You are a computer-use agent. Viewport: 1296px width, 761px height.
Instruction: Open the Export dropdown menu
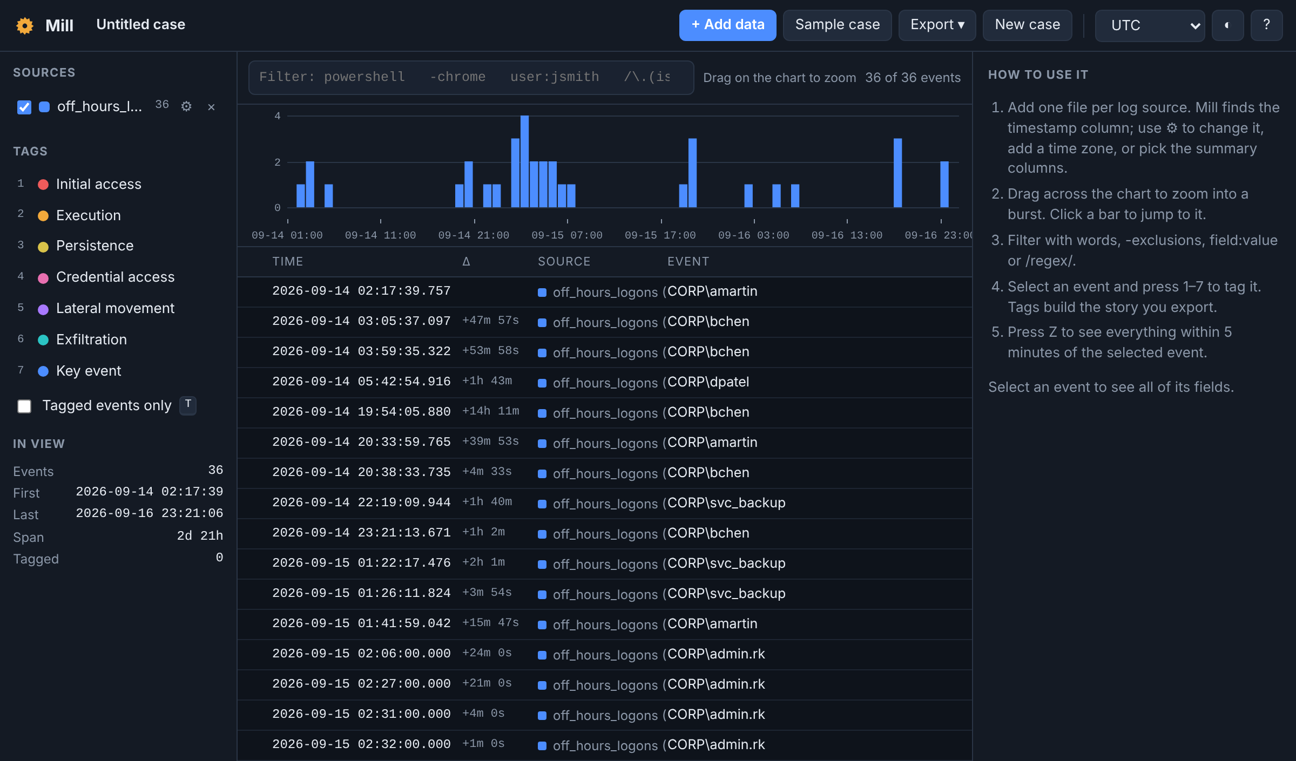[937, 25]
